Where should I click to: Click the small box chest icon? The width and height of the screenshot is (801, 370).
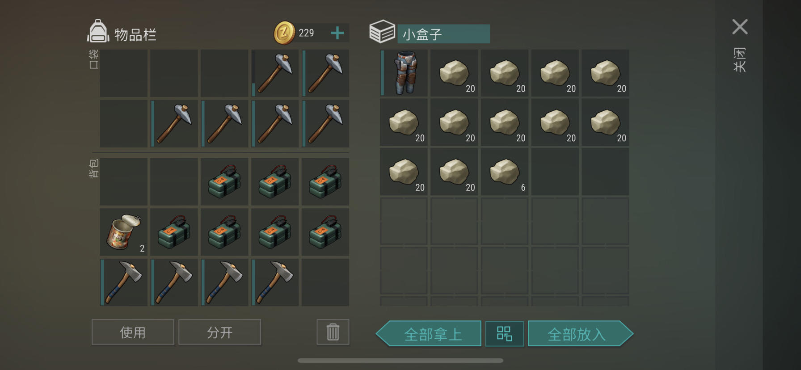coord(382,31)
